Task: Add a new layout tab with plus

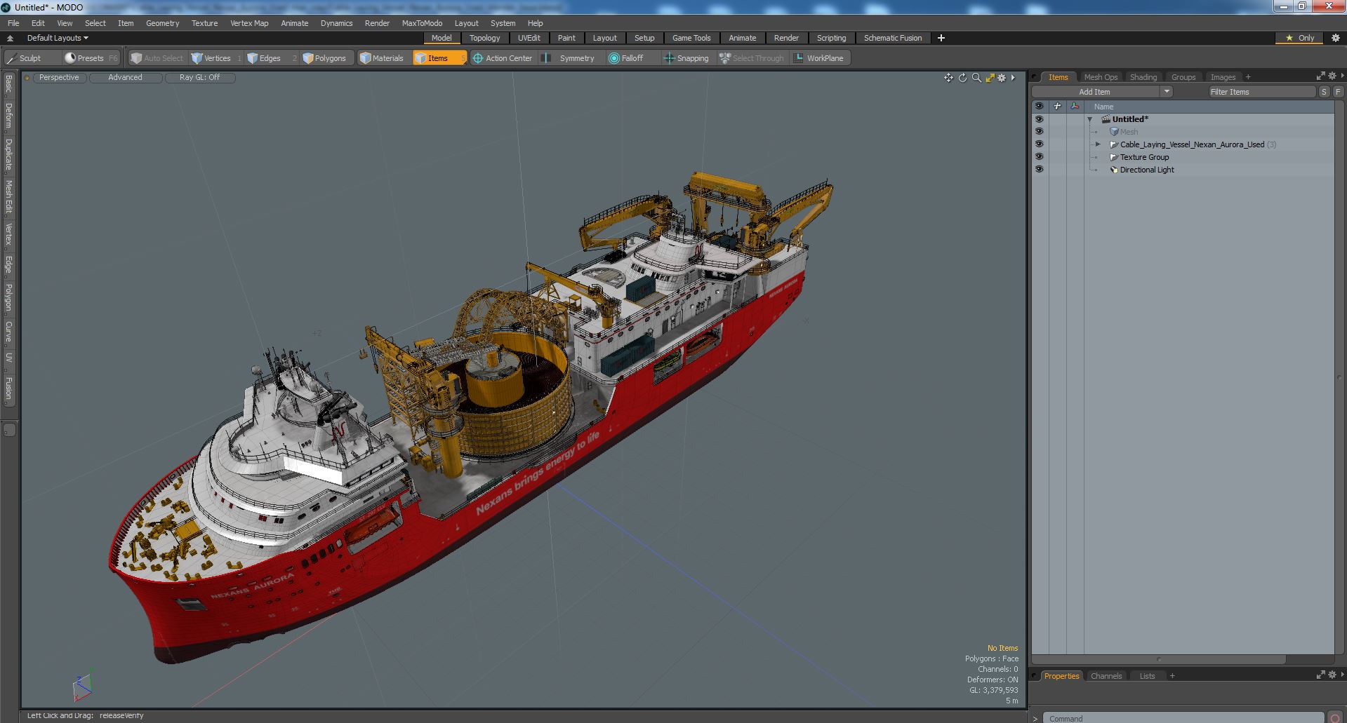Action: tap(941, 38)
